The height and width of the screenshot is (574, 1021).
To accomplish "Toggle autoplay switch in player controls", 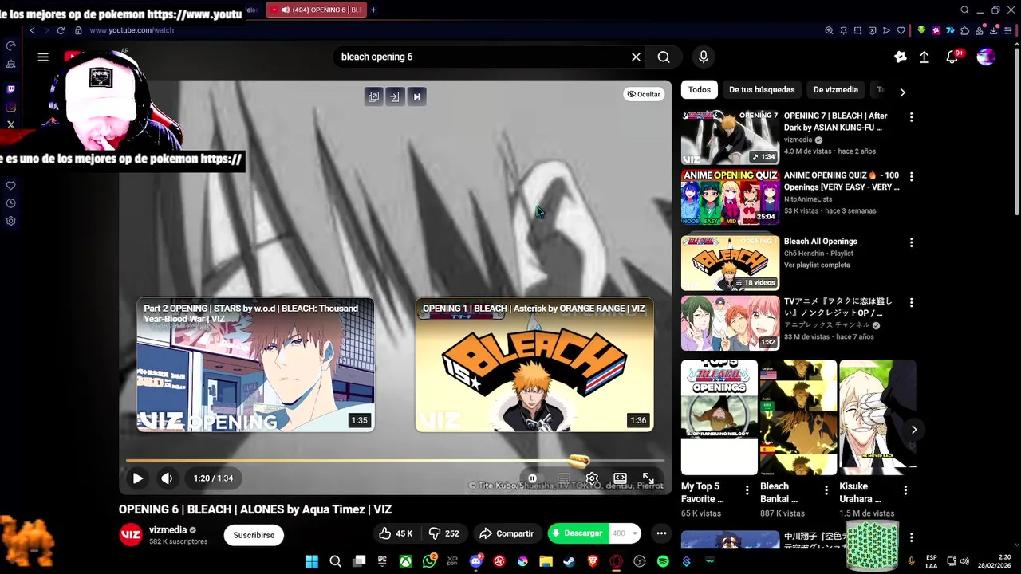I will point(533,478).
